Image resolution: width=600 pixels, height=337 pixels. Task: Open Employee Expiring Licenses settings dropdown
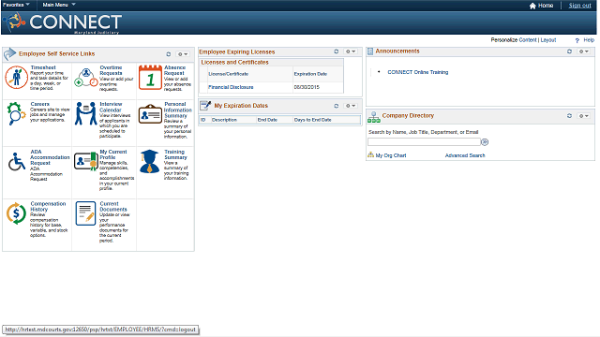pyautogui.click(x=351, y=51)
